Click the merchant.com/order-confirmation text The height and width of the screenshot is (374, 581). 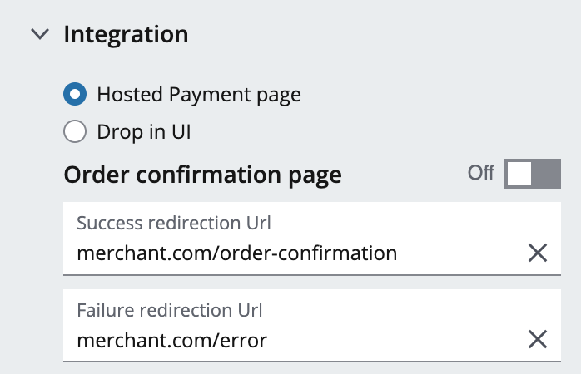(236, 253)
